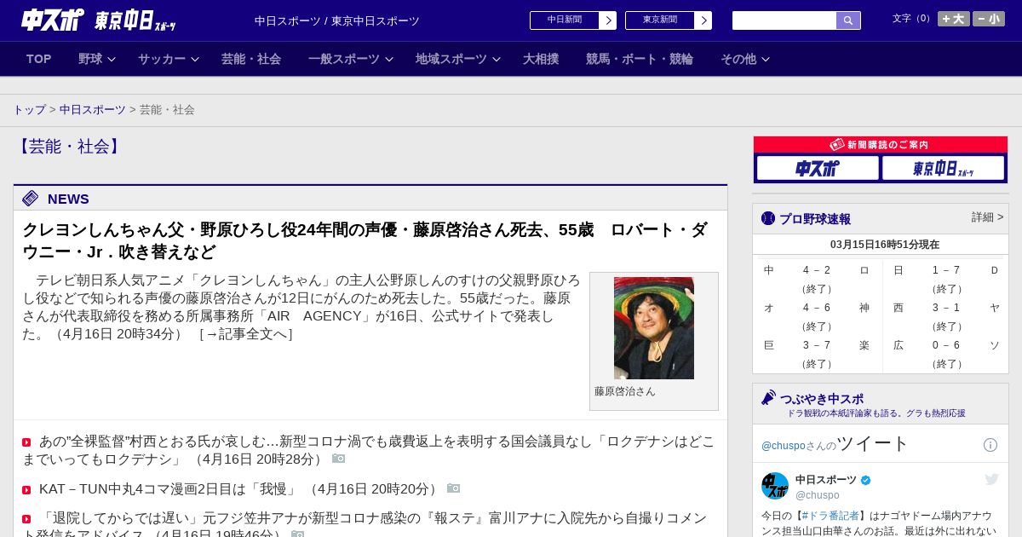Click Twitter info circle icon
The height and width of the screenshot is (537, 1022).
click(990, 445)
